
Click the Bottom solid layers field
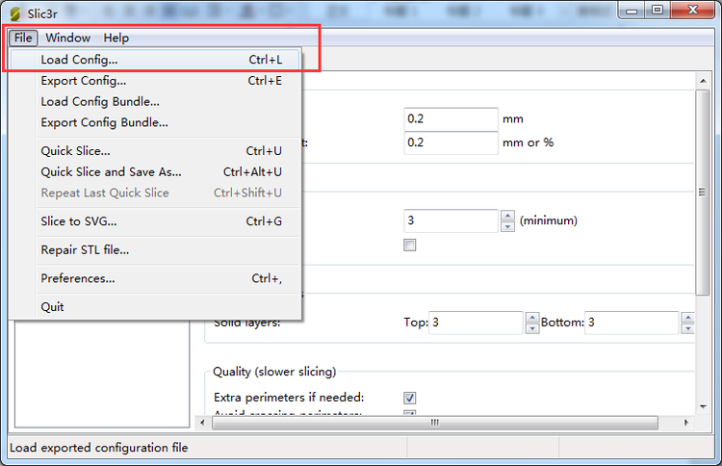point(632,323)
